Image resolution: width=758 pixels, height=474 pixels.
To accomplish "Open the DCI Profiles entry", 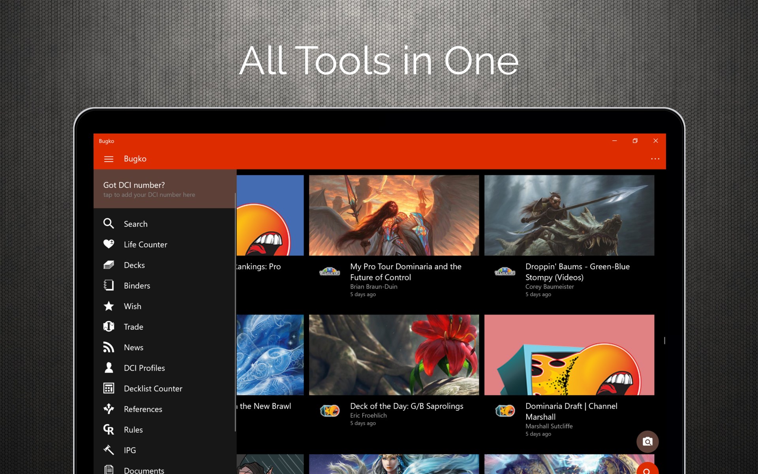I will click(x=144, y=368).
